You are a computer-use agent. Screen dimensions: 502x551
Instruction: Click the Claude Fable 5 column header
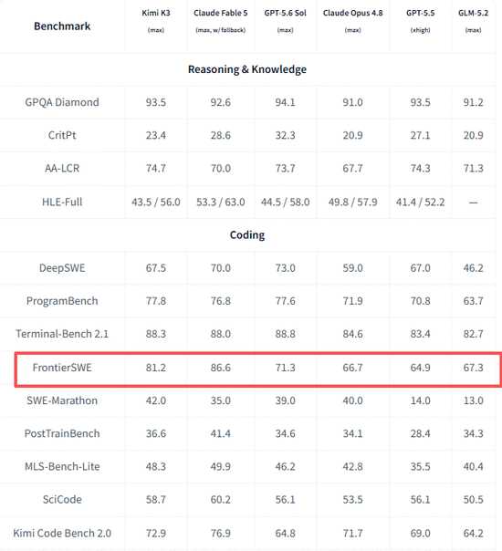(220, 13)
